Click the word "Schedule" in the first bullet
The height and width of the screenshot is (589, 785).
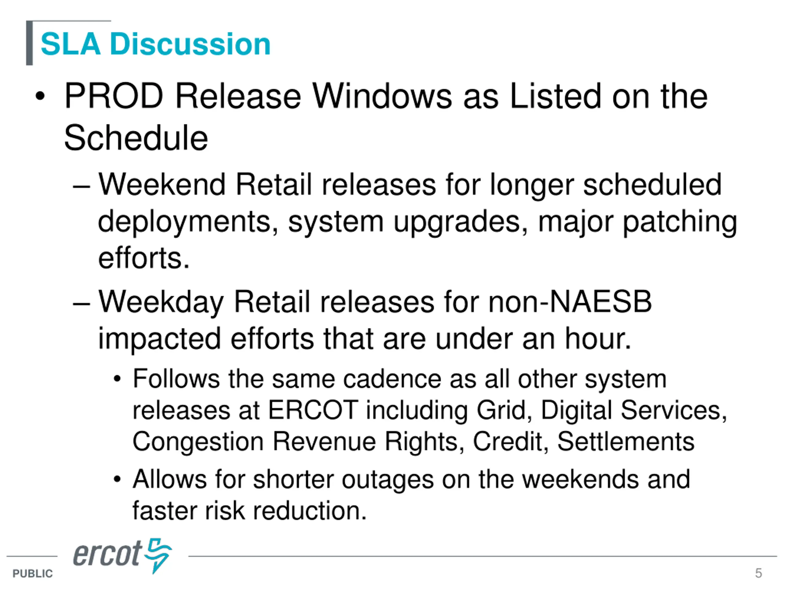[x=136, y=138]
